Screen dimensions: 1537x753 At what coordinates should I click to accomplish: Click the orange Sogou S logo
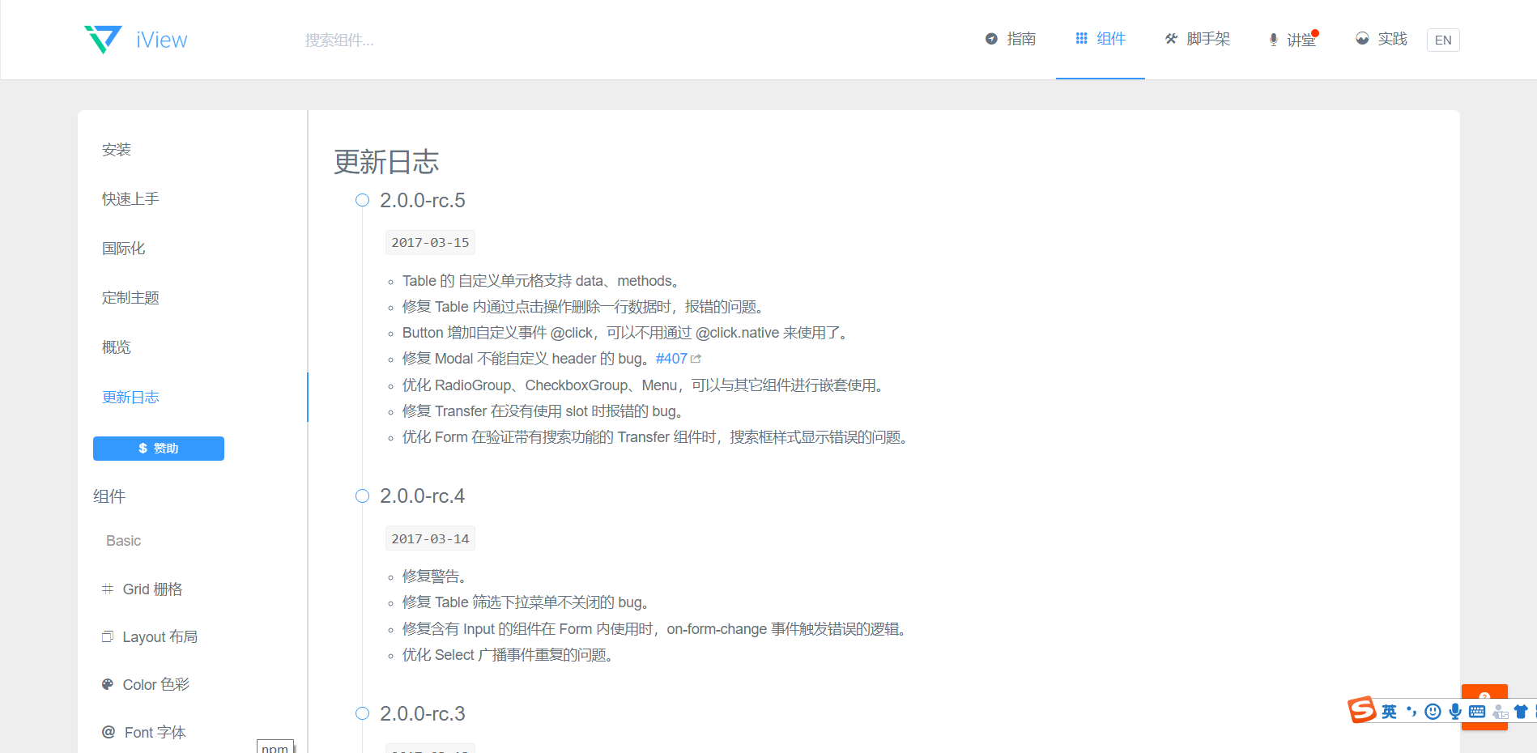tap(1361, 709)
